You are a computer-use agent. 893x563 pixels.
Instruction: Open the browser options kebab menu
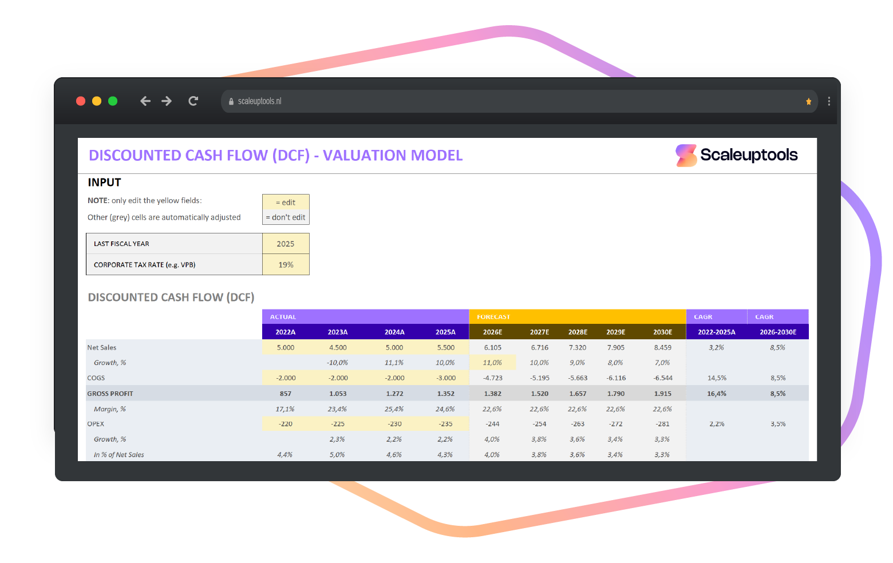click(x=829, y=101)
